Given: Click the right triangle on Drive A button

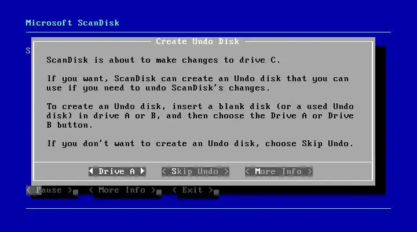Looking at the screenshot, I should pyautogui.click(x=143, y=171).
